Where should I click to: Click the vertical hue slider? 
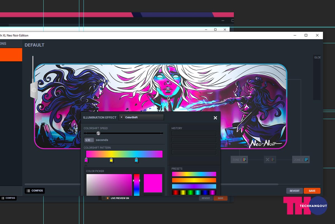click(x=137, y=185)
